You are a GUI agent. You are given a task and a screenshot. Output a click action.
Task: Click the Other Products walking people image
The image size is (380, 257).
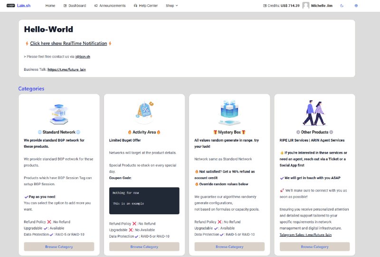pos(314,113)
